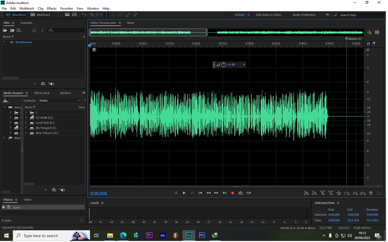Show the Spectral Pitch Display
Viewport: 388px width, 242px height.
tap(74, 15)
